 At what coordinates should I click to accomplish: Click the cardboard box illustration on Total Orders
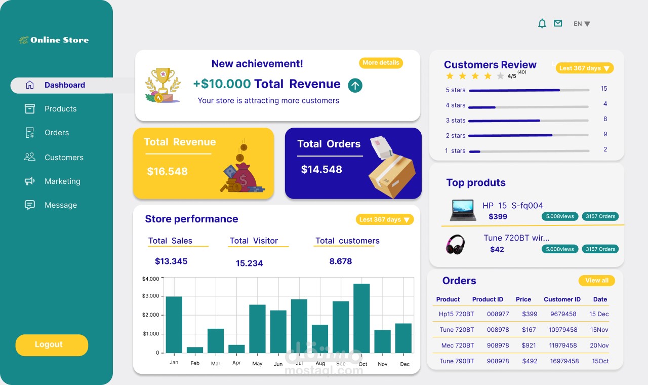[391, 167]
